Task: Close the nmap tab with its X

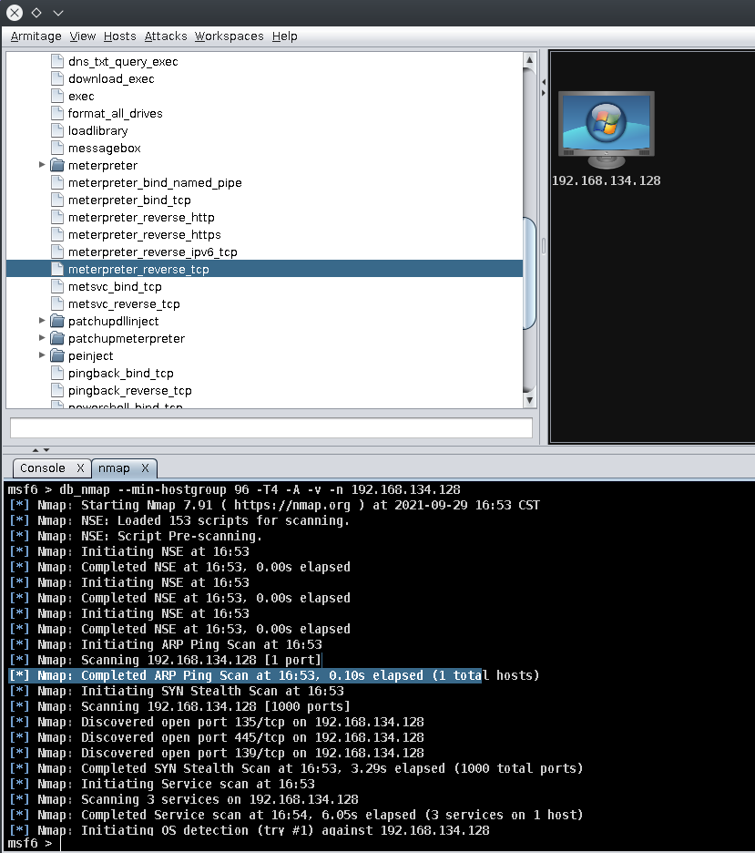Action: click(x=145, y=468)
